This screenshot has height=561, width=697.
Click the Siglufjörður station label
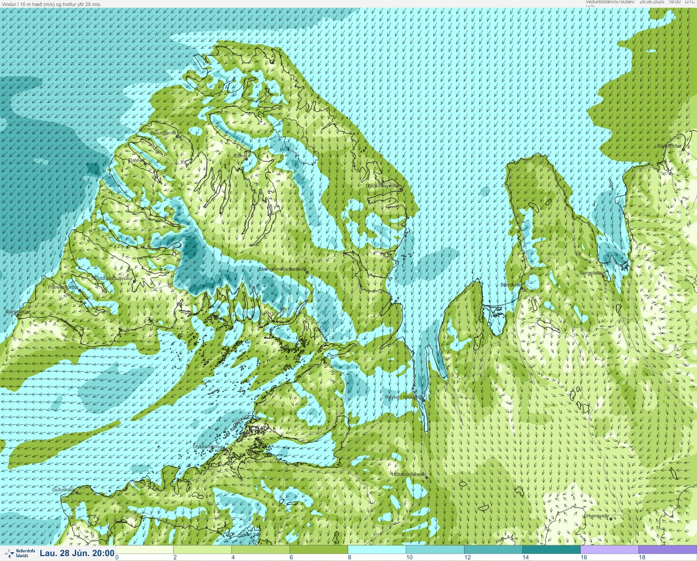(x=670, y=146)
